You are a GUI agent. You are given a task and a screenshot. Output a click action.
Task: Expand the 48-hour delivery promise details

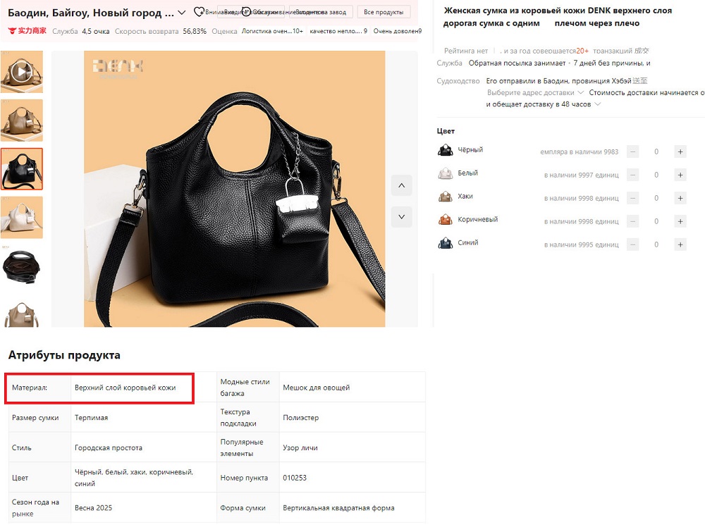(598, 104)
